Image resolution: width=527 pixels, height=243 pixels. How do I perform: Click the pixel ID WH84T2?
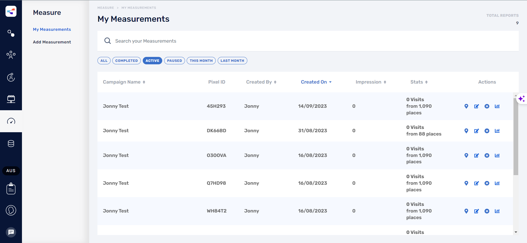tap(217, 211)
